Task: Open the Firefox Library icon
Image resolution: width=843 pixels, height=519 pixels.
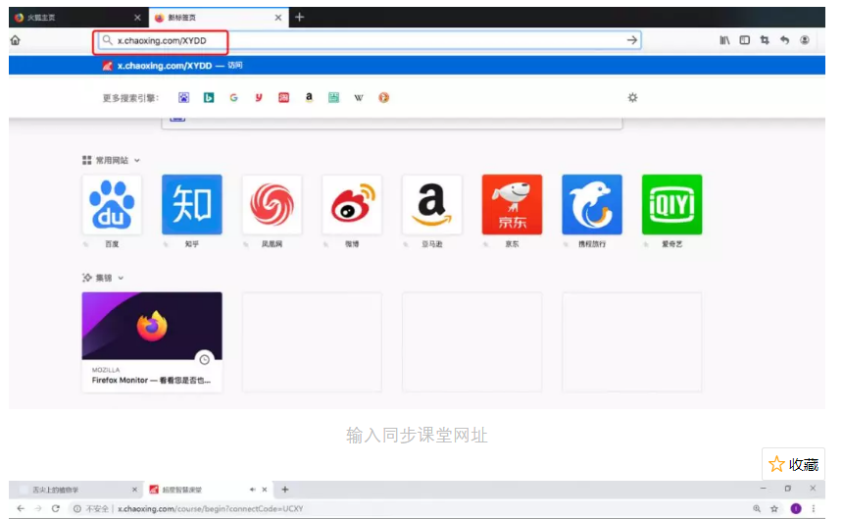Action: (x=724, y=40)
